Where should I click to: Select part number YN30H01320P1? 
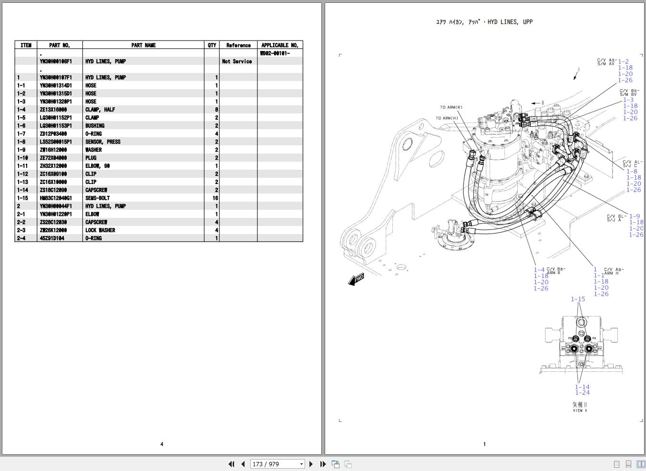point(56,102)
